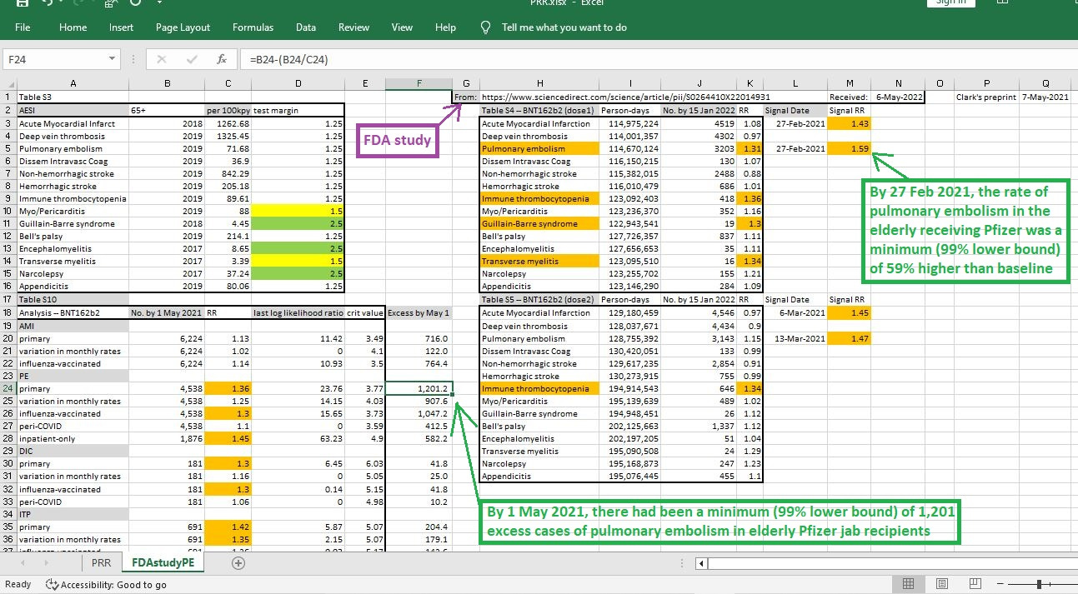Select the '1262.68' per 100kpy cell

pos(228,123)
